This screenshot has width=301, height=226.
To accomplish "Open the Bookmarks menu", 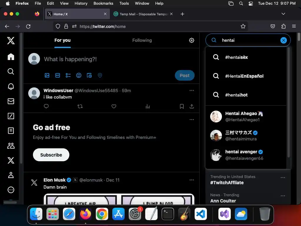I will point(103,3).
